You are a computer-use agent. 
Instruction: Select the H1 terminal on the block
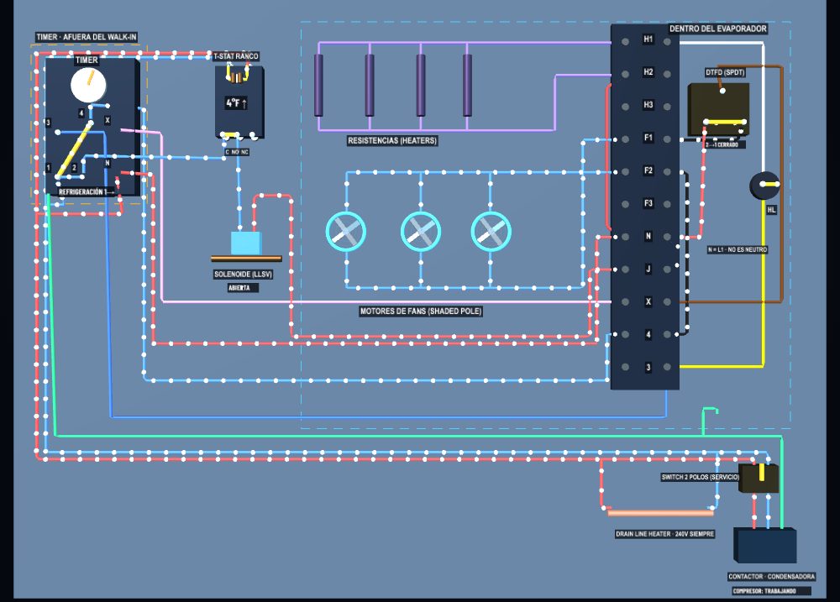648,39
